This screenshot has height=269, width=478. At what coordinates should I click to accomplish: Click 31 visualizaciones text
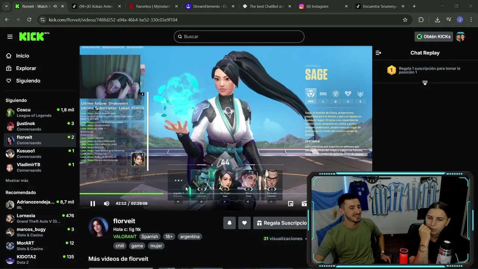283,238
